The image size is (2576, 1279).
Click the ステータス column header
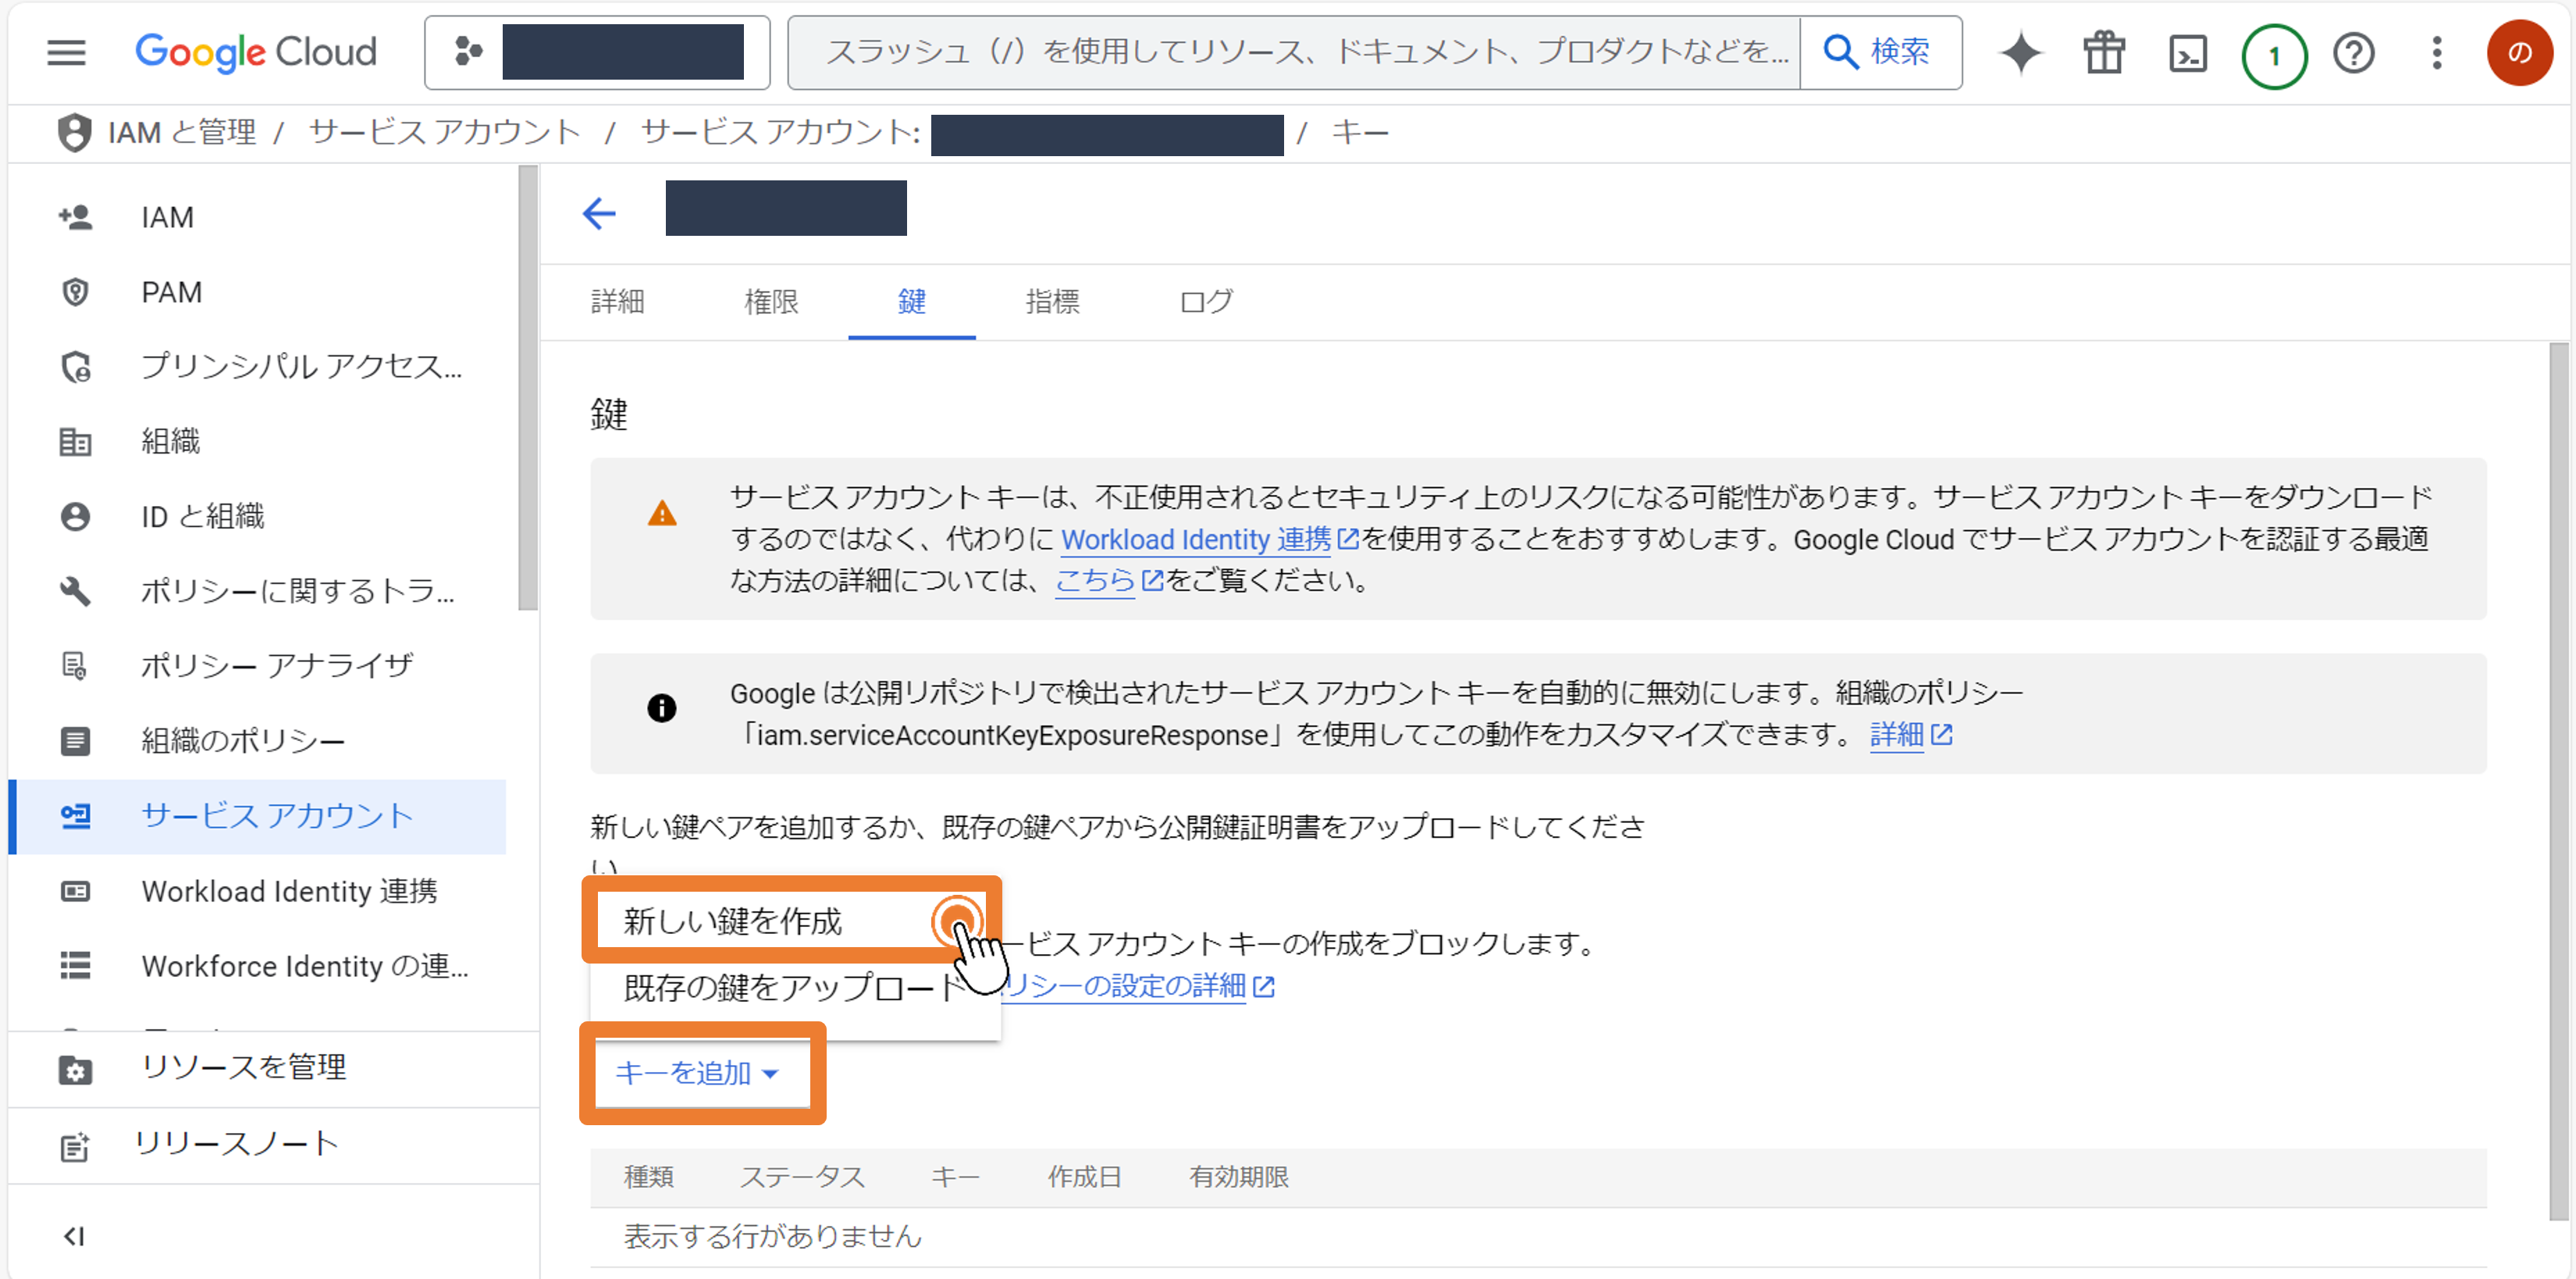coord(802,1177)
